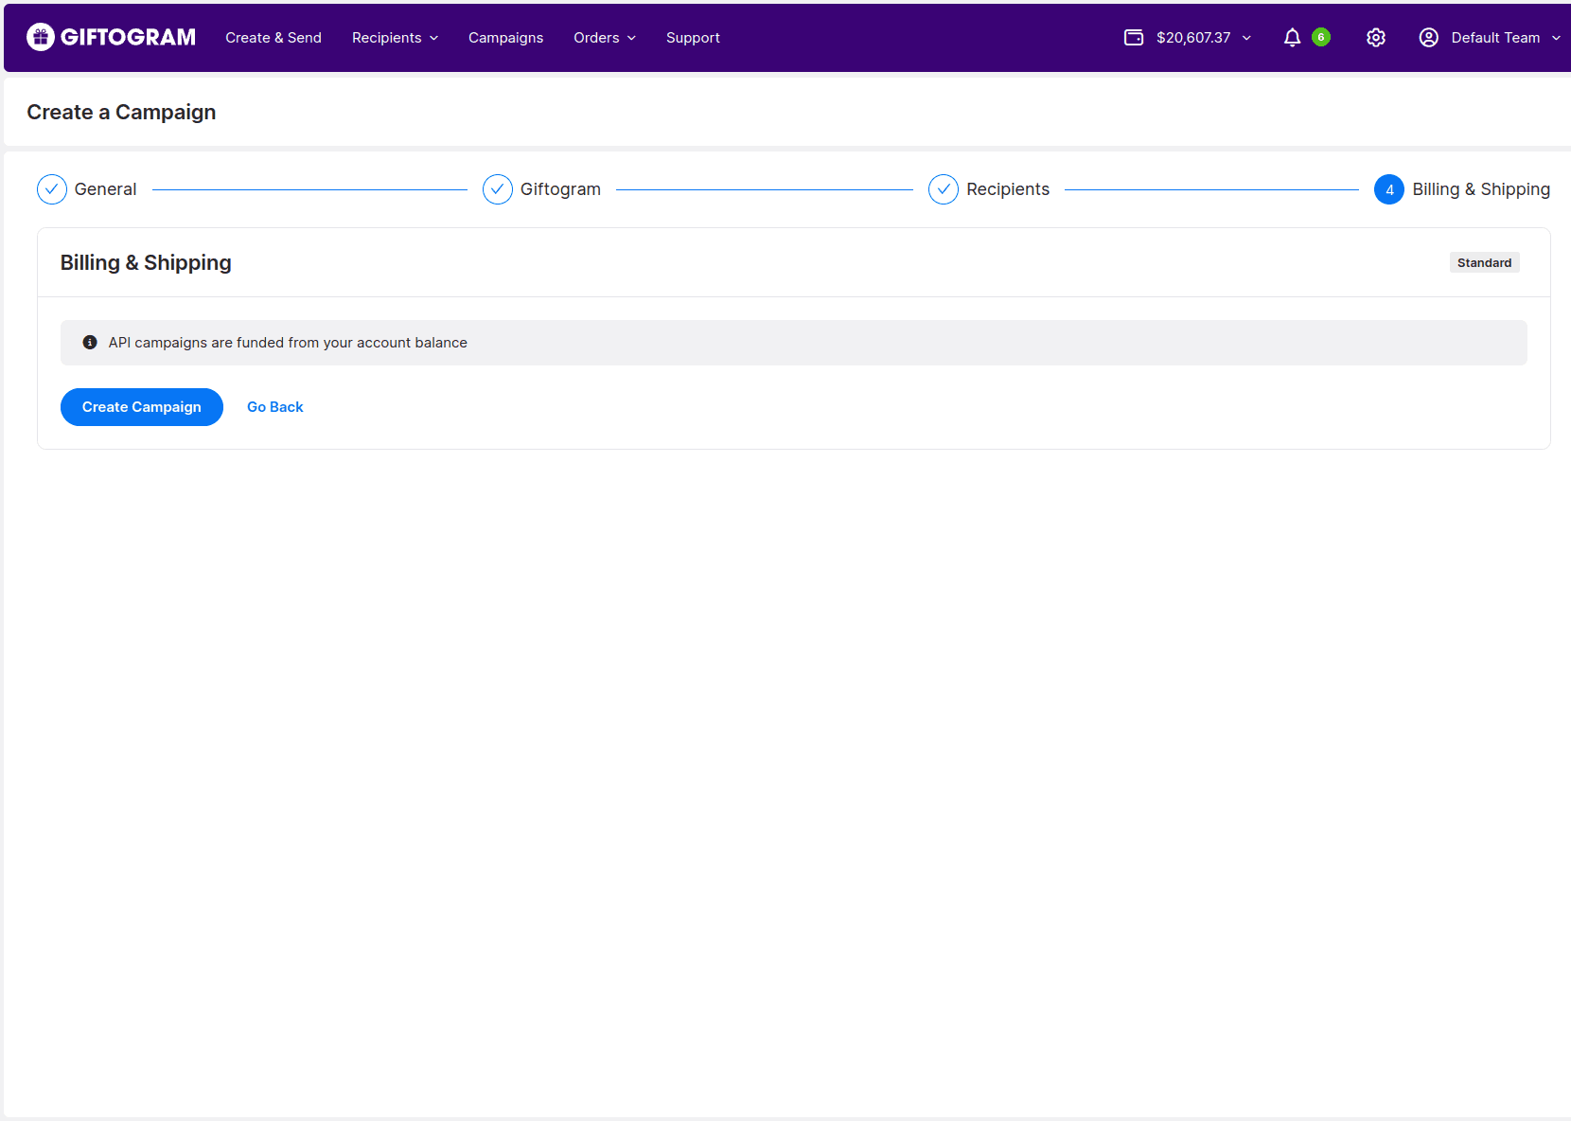Open the notifications bell
This screenshot has height=1121, width=1571.
coord(1292,37)
